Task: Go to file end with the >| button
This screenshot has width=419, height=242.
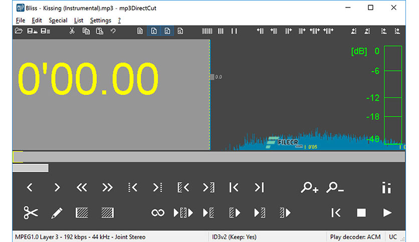Action: click(259, 187)
